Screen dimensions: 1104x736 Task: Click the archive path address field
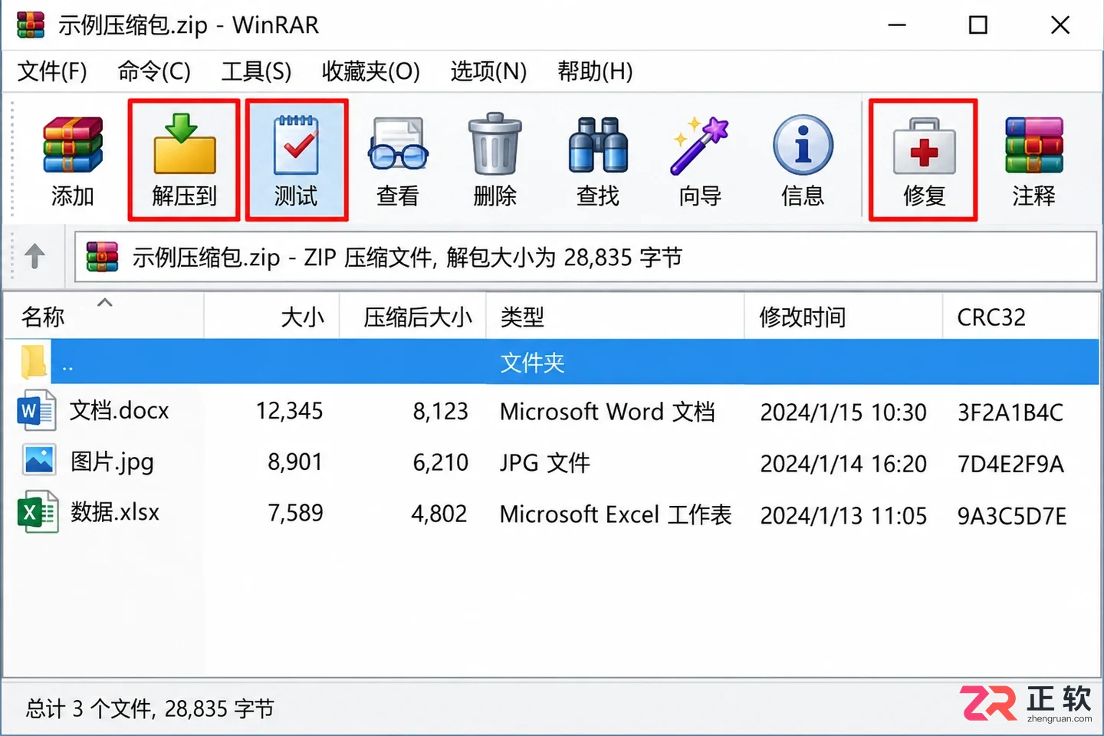coord(586,257)
